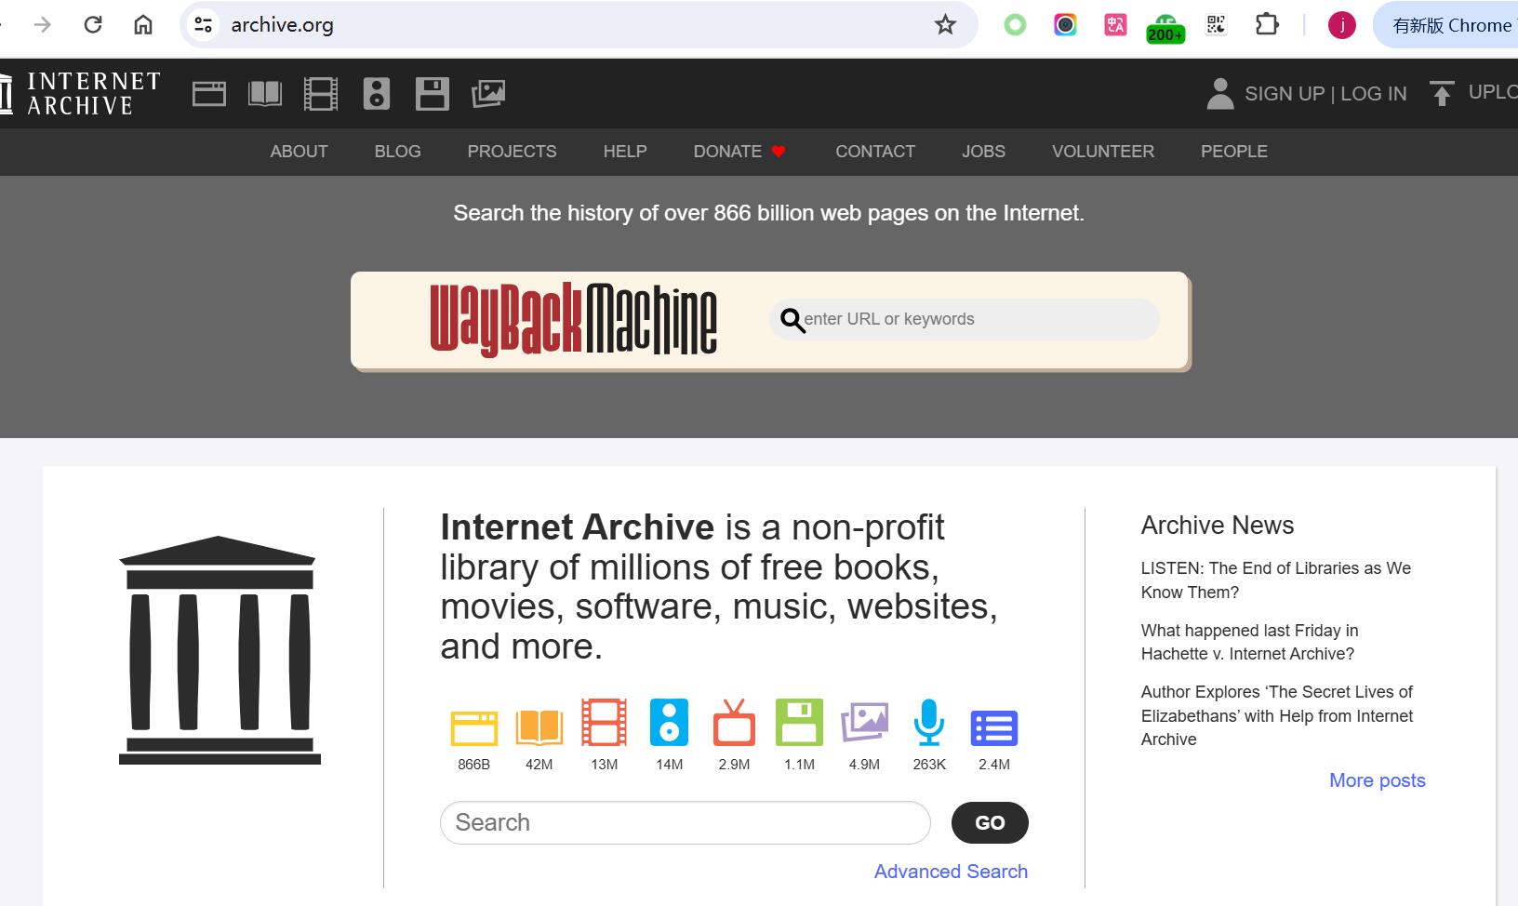
Task: Click the magnifier icon in Wayback search
Action: 792,320
